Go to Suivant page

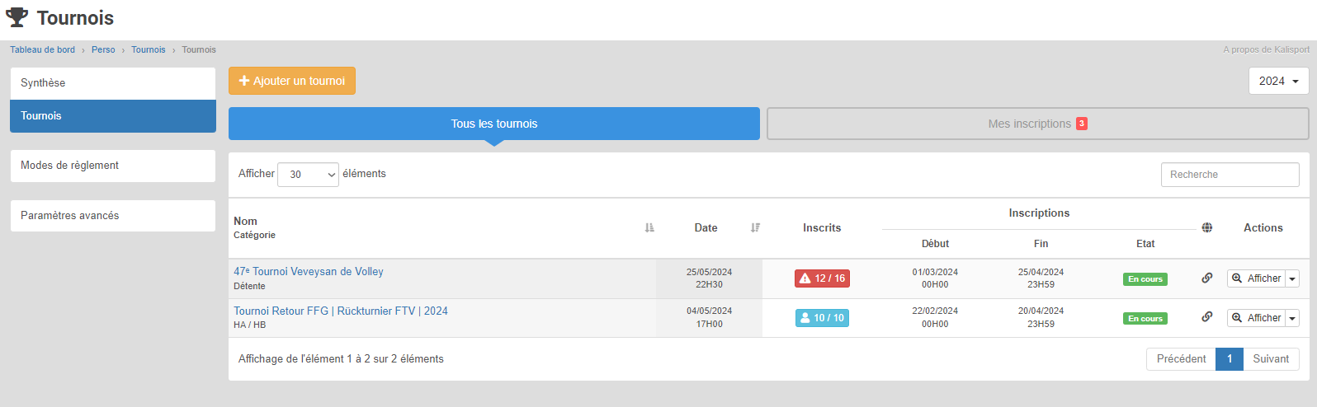pyautogui.click(x=1271, y=359)
